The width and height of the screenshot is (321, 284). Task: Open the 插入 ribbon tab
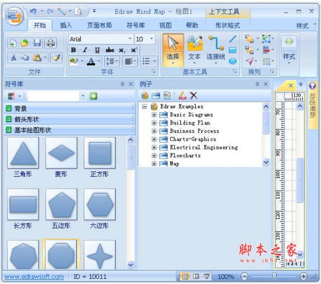click(66, 26)
